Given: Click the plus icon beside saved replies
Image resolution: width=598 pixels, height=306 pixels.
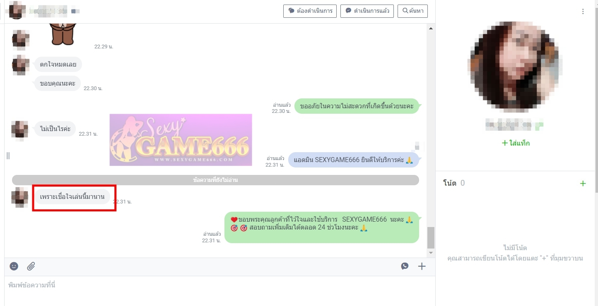Looking at the screenshot, I should tap(422, 266).
